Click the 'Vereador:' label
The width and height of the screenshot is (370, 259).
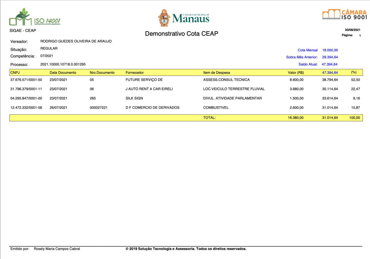click(19, 42)
